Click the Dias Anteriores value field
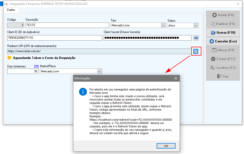244x154 pixels. click(23, 71)
